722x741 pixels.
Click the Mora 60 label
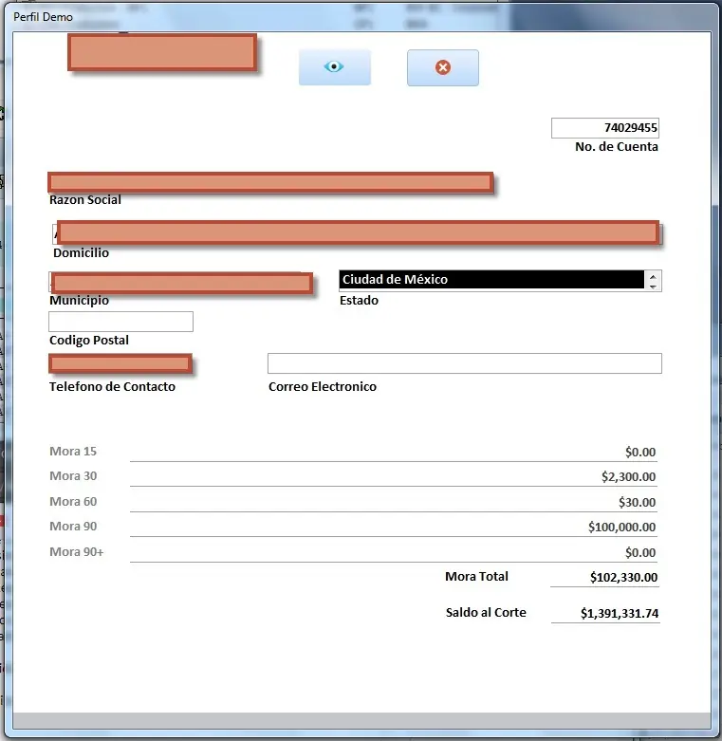click(x=73, y=501)
